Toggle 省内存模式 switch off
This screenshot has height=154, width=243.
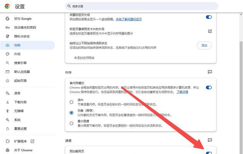pyautogui.click(x=209, y=87)
